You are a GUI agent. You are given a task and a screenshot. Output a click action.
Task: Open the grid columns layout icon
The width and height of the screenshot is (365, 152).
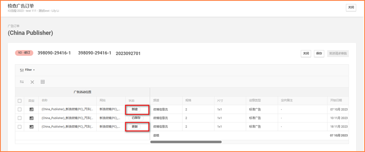pos(43,82)
